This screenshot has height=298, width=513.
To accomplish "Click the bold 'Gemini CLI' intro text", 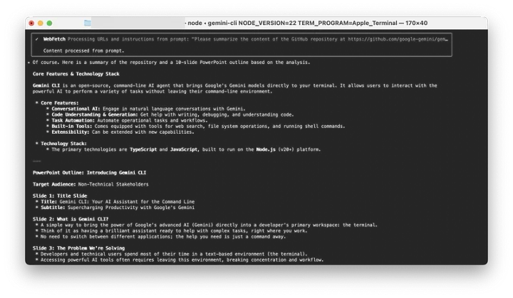I will click(x=46, y=85).
